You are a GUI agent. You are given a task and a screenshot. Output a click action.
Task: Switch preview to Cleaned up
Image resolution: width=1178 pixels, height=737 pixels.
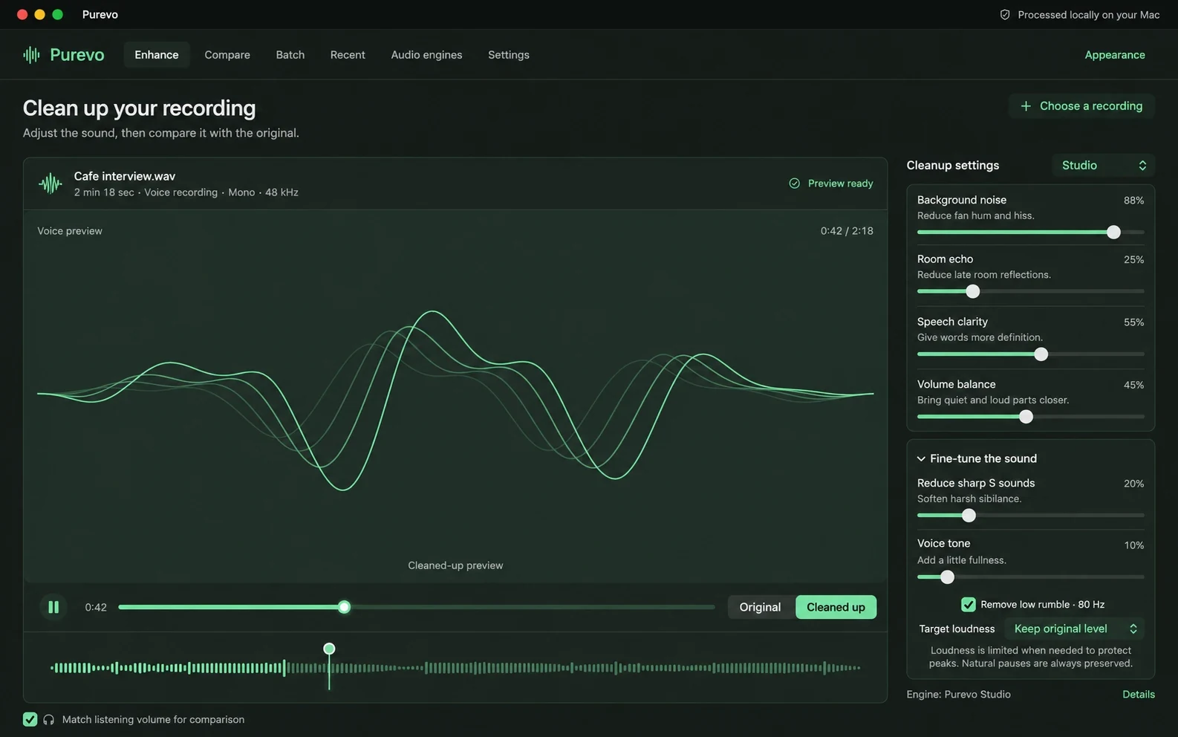[x=836, y=607]
